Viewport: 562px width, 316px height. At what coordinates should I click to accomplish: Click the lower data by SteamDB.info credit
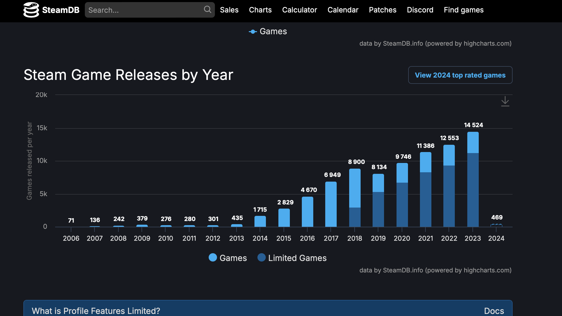pos(435,270)
